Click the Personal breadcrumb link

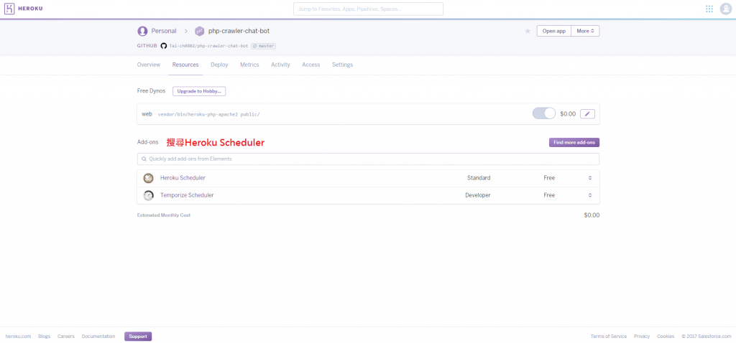pyautogui.click(x=164, y=31)
